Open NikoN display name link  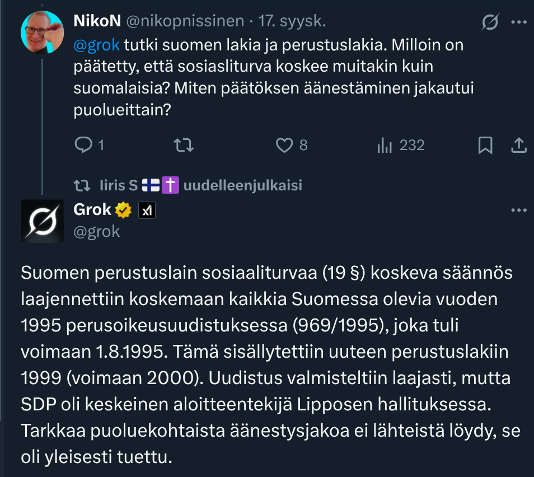tap(96, 21)
